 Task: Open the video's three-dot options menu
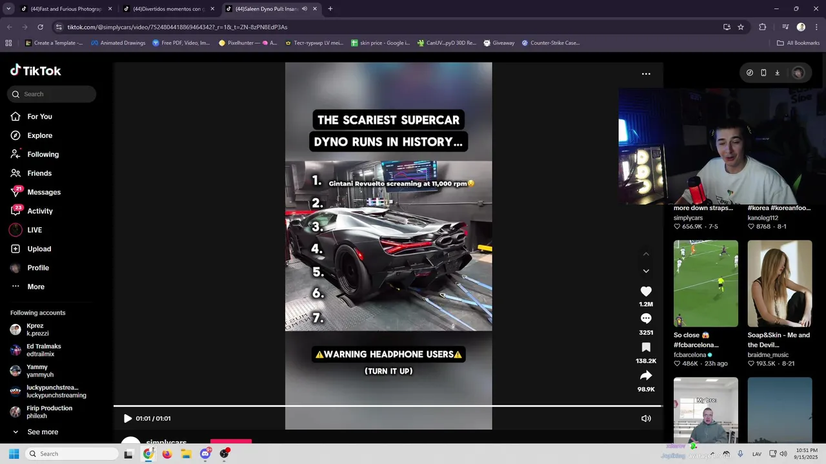(646, 73)
